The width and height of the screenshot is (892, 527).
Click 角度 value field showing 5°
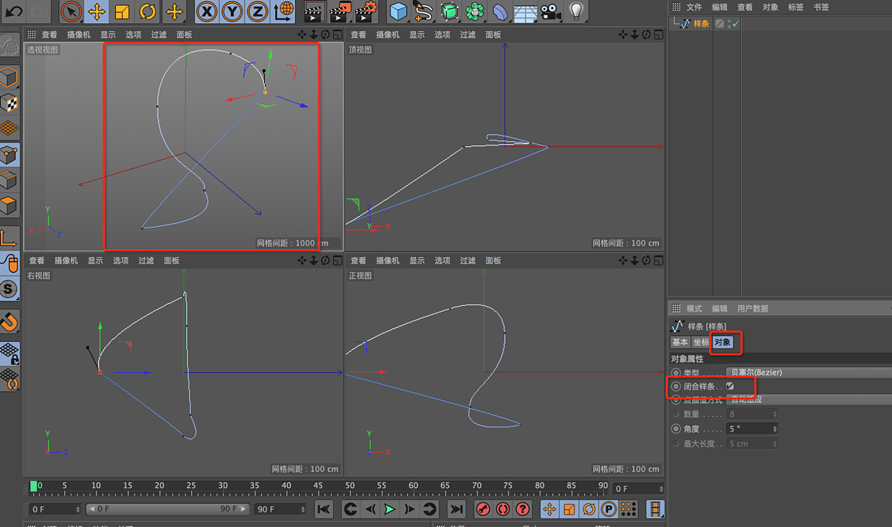click(x=748, y=428)
